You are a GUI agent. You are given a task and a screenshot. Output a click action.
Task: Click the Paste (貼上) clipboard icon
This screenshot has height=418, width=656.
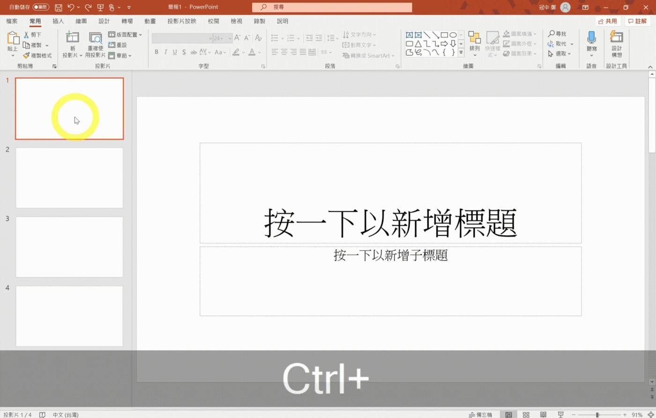click(13, 38)
